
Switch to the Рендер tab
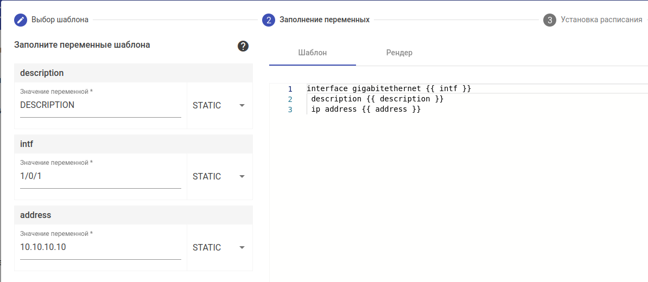click(399, 53)
